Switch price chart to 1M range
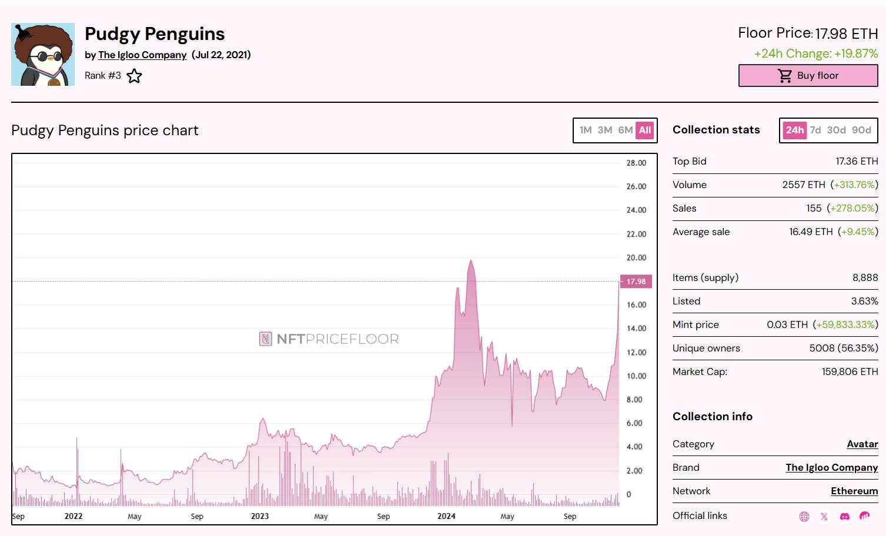Image resolution: width=886 pixels, height=536 pixels. [586, 130]
